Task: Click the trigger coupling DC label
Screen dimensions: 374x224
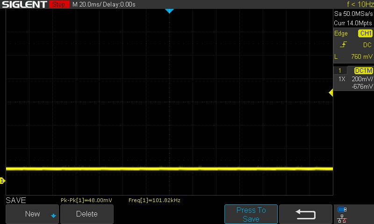Action: click(x=367, y=45)
